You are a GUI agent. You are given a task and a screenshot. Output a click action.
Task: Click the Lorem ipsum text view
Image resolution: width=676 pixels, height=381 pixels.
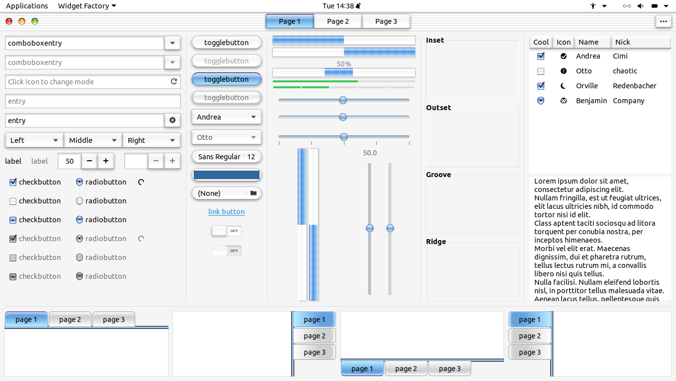(x=600, y=239)
